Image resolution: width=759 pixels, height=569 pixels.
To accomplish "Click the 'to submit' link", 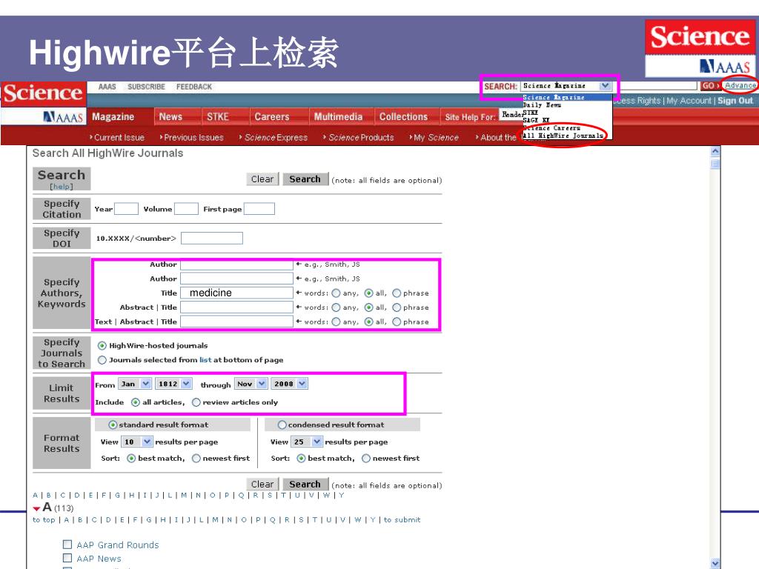I will pyautogui.click(x=402, y=519).
